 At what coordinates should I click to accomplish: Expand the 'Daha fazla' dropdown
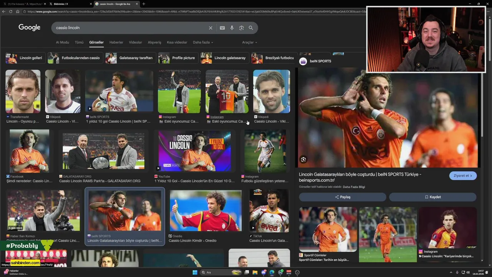pyautogui.click(x=203, y=42)
